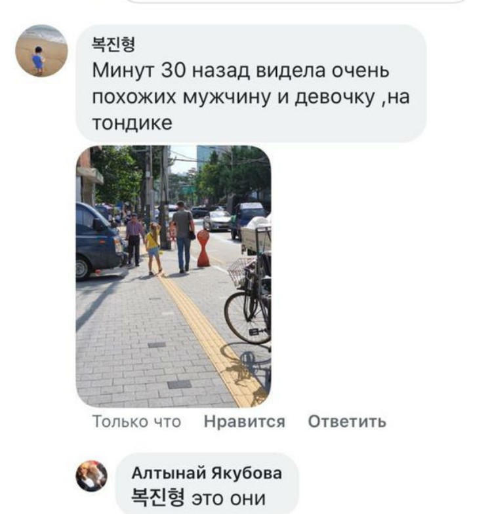This screenshot has height=514, width=492.
Task: Click the word тондике in the comment
Action: [x=133, y=123]
